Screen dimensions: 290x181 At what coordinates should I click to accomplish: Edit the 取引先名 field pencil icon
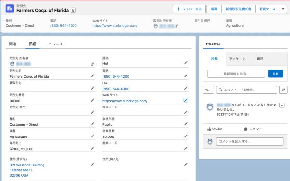click(93, 76)
